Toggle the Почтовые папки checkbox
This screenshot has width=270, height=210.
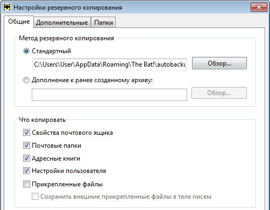[x=26, y=146]
